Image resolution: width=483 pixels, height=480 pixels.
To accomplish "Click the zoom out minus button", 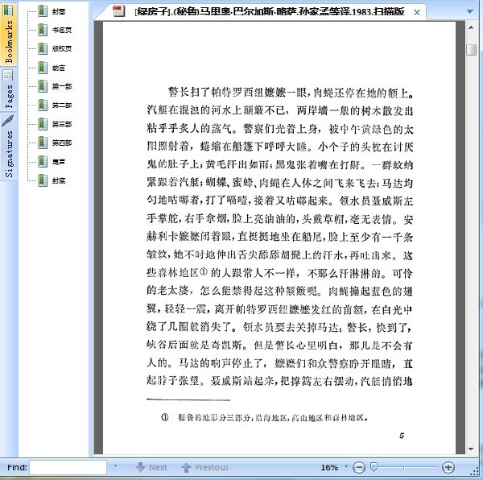I will tap(359, 467).
